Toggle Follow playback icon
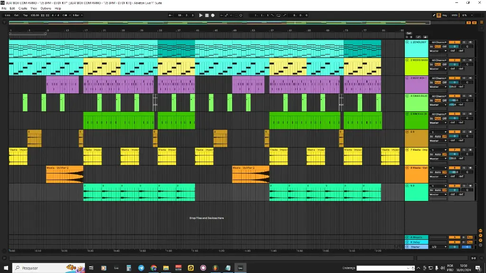This screenshot has height=273, width=486. pyautogui.click(x=170, y=15)
